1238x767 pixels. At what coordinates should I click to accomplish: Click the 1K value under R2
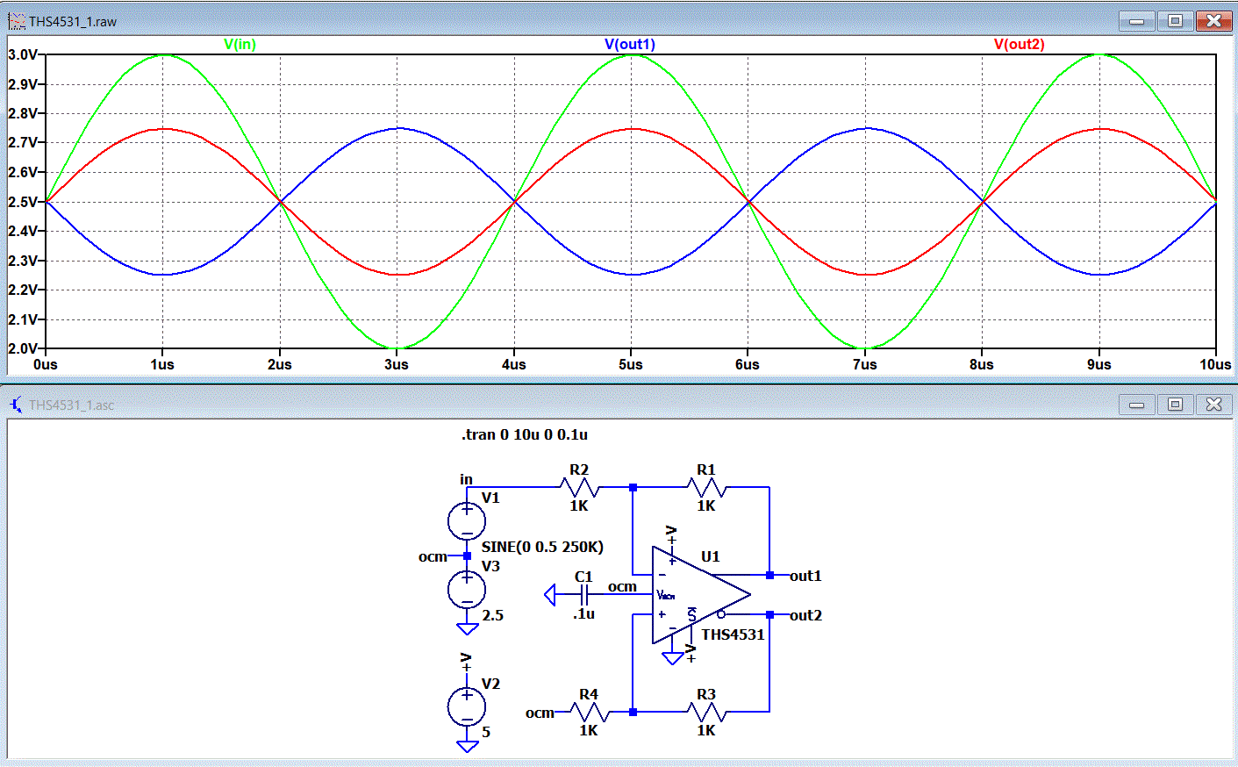tap(579, 505)
